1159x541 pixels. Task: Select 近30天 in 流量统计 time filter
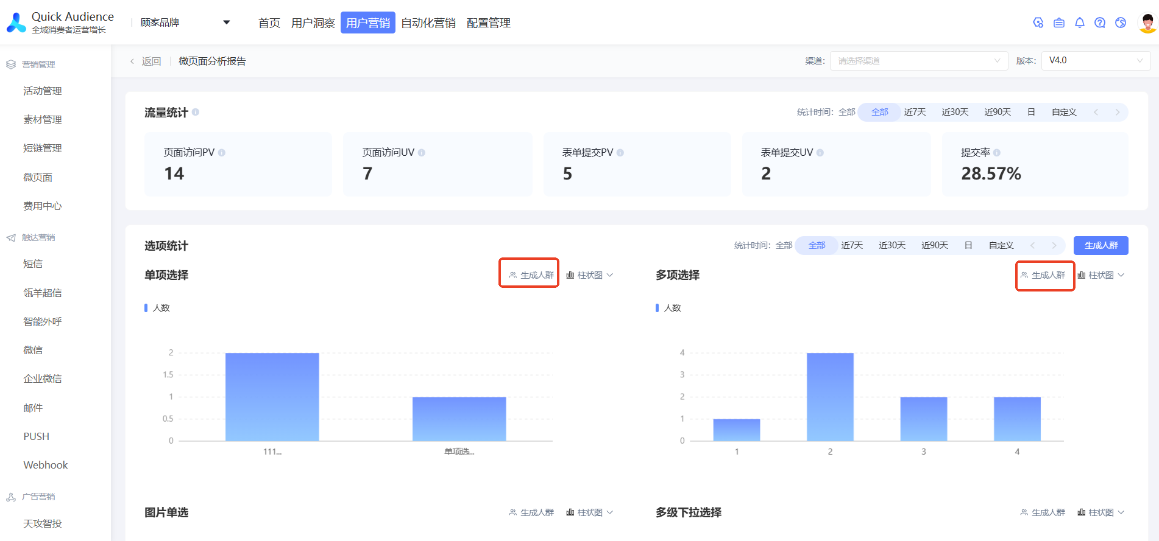click(x=955, y=112)
